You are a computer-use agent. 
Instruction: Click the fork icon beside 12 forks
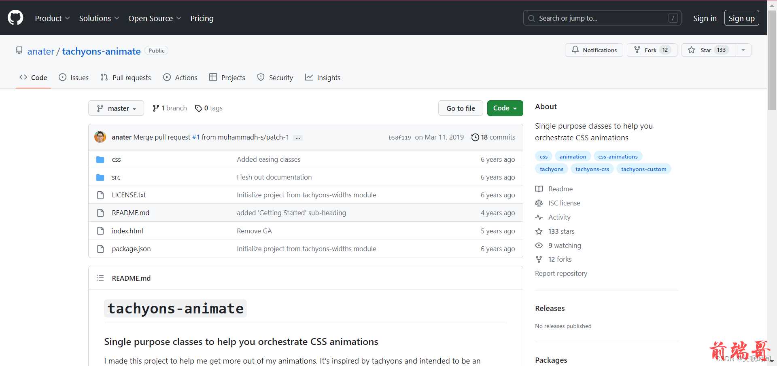point(539,259)
